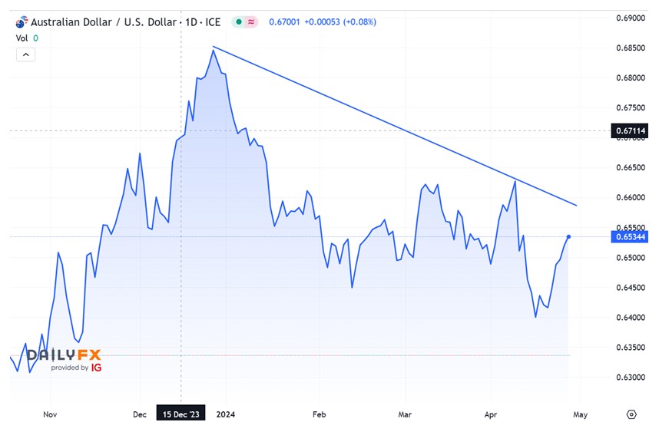Collapse the indicator legend chevron
Image resolution: width=659 pixels, height=422 pixels.
click(x=25, y=54)
